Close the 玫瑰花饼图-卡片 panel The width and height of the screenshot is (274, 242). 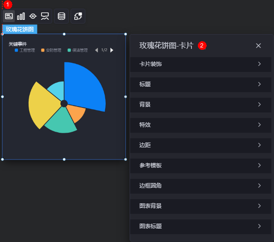258,46
